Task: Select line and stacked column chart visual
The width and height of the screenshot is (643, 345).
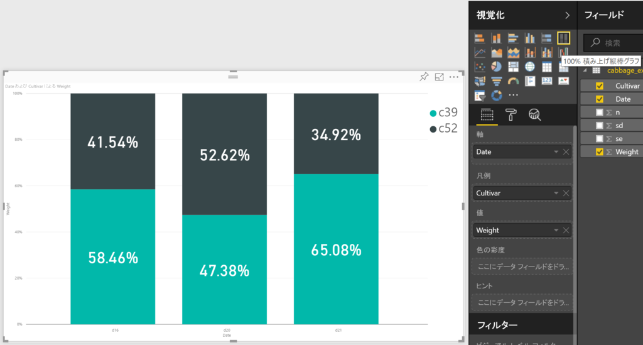Action: coord(530,53)
